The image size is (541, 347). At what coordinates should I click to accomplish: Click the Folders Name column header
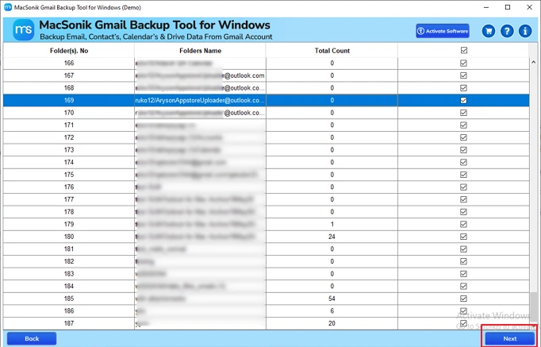200,51
